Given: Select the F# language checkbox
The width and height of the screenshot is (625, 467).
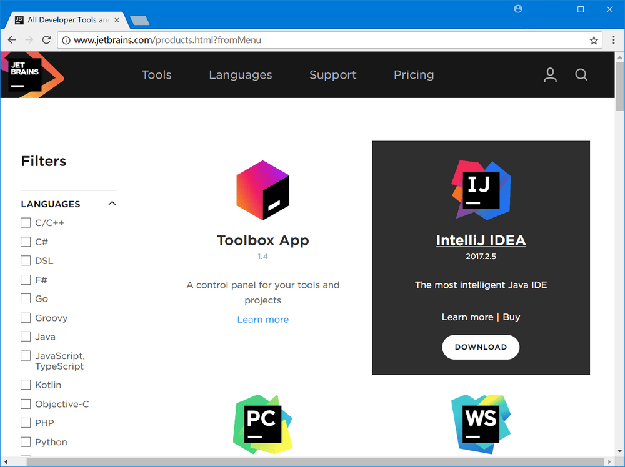Looking at the screenshot, I should pyautogui.click(x=26, y=280).
